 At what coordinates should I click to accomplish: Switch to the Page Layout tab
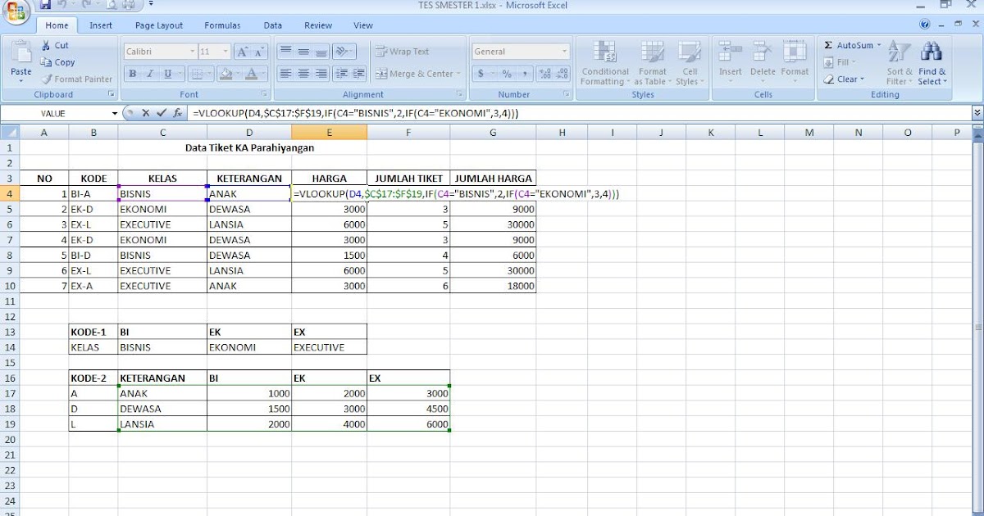pos(159,25)
